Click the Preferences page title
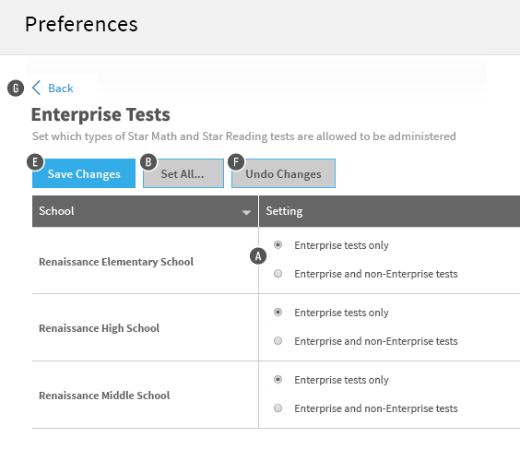Image resolution: width=520 pixels, height=449 pixels. tap(81, 24)
